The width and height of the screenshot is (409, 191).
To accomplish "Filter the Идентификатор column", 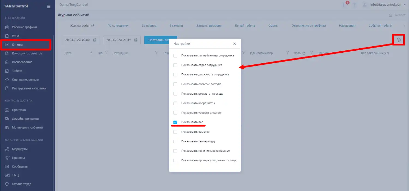I will 287,53.
